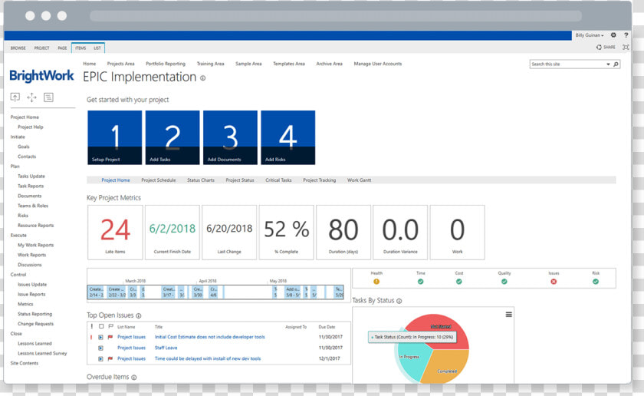The width and height of the screenshot is (644, 396).
Task: Click in the Search this site field
Action: [568, 64]
